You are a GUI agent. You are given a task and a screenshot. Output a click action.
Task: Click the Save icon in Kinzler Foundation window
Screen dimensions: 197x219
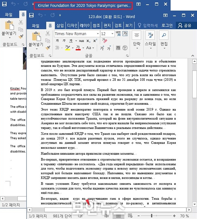click(x=4, y=4)
